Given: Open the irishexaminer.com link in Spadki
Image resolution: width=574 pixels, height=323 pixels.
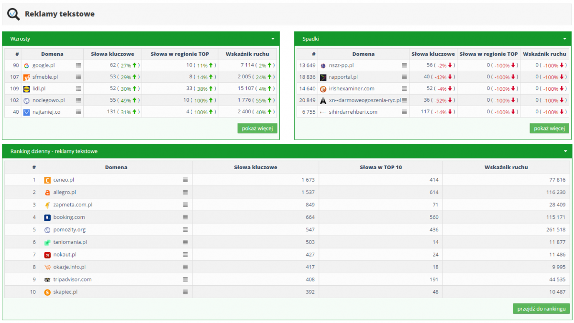Looking at the screenshot, I should [352, 88].
